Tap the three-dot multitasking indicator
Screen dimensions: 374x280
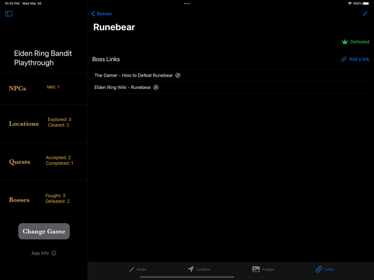click(x=187, y=4)
